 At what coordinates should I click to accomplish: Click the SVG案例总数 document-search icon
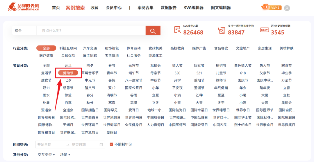pyautogui.click(x=177, y=30)
